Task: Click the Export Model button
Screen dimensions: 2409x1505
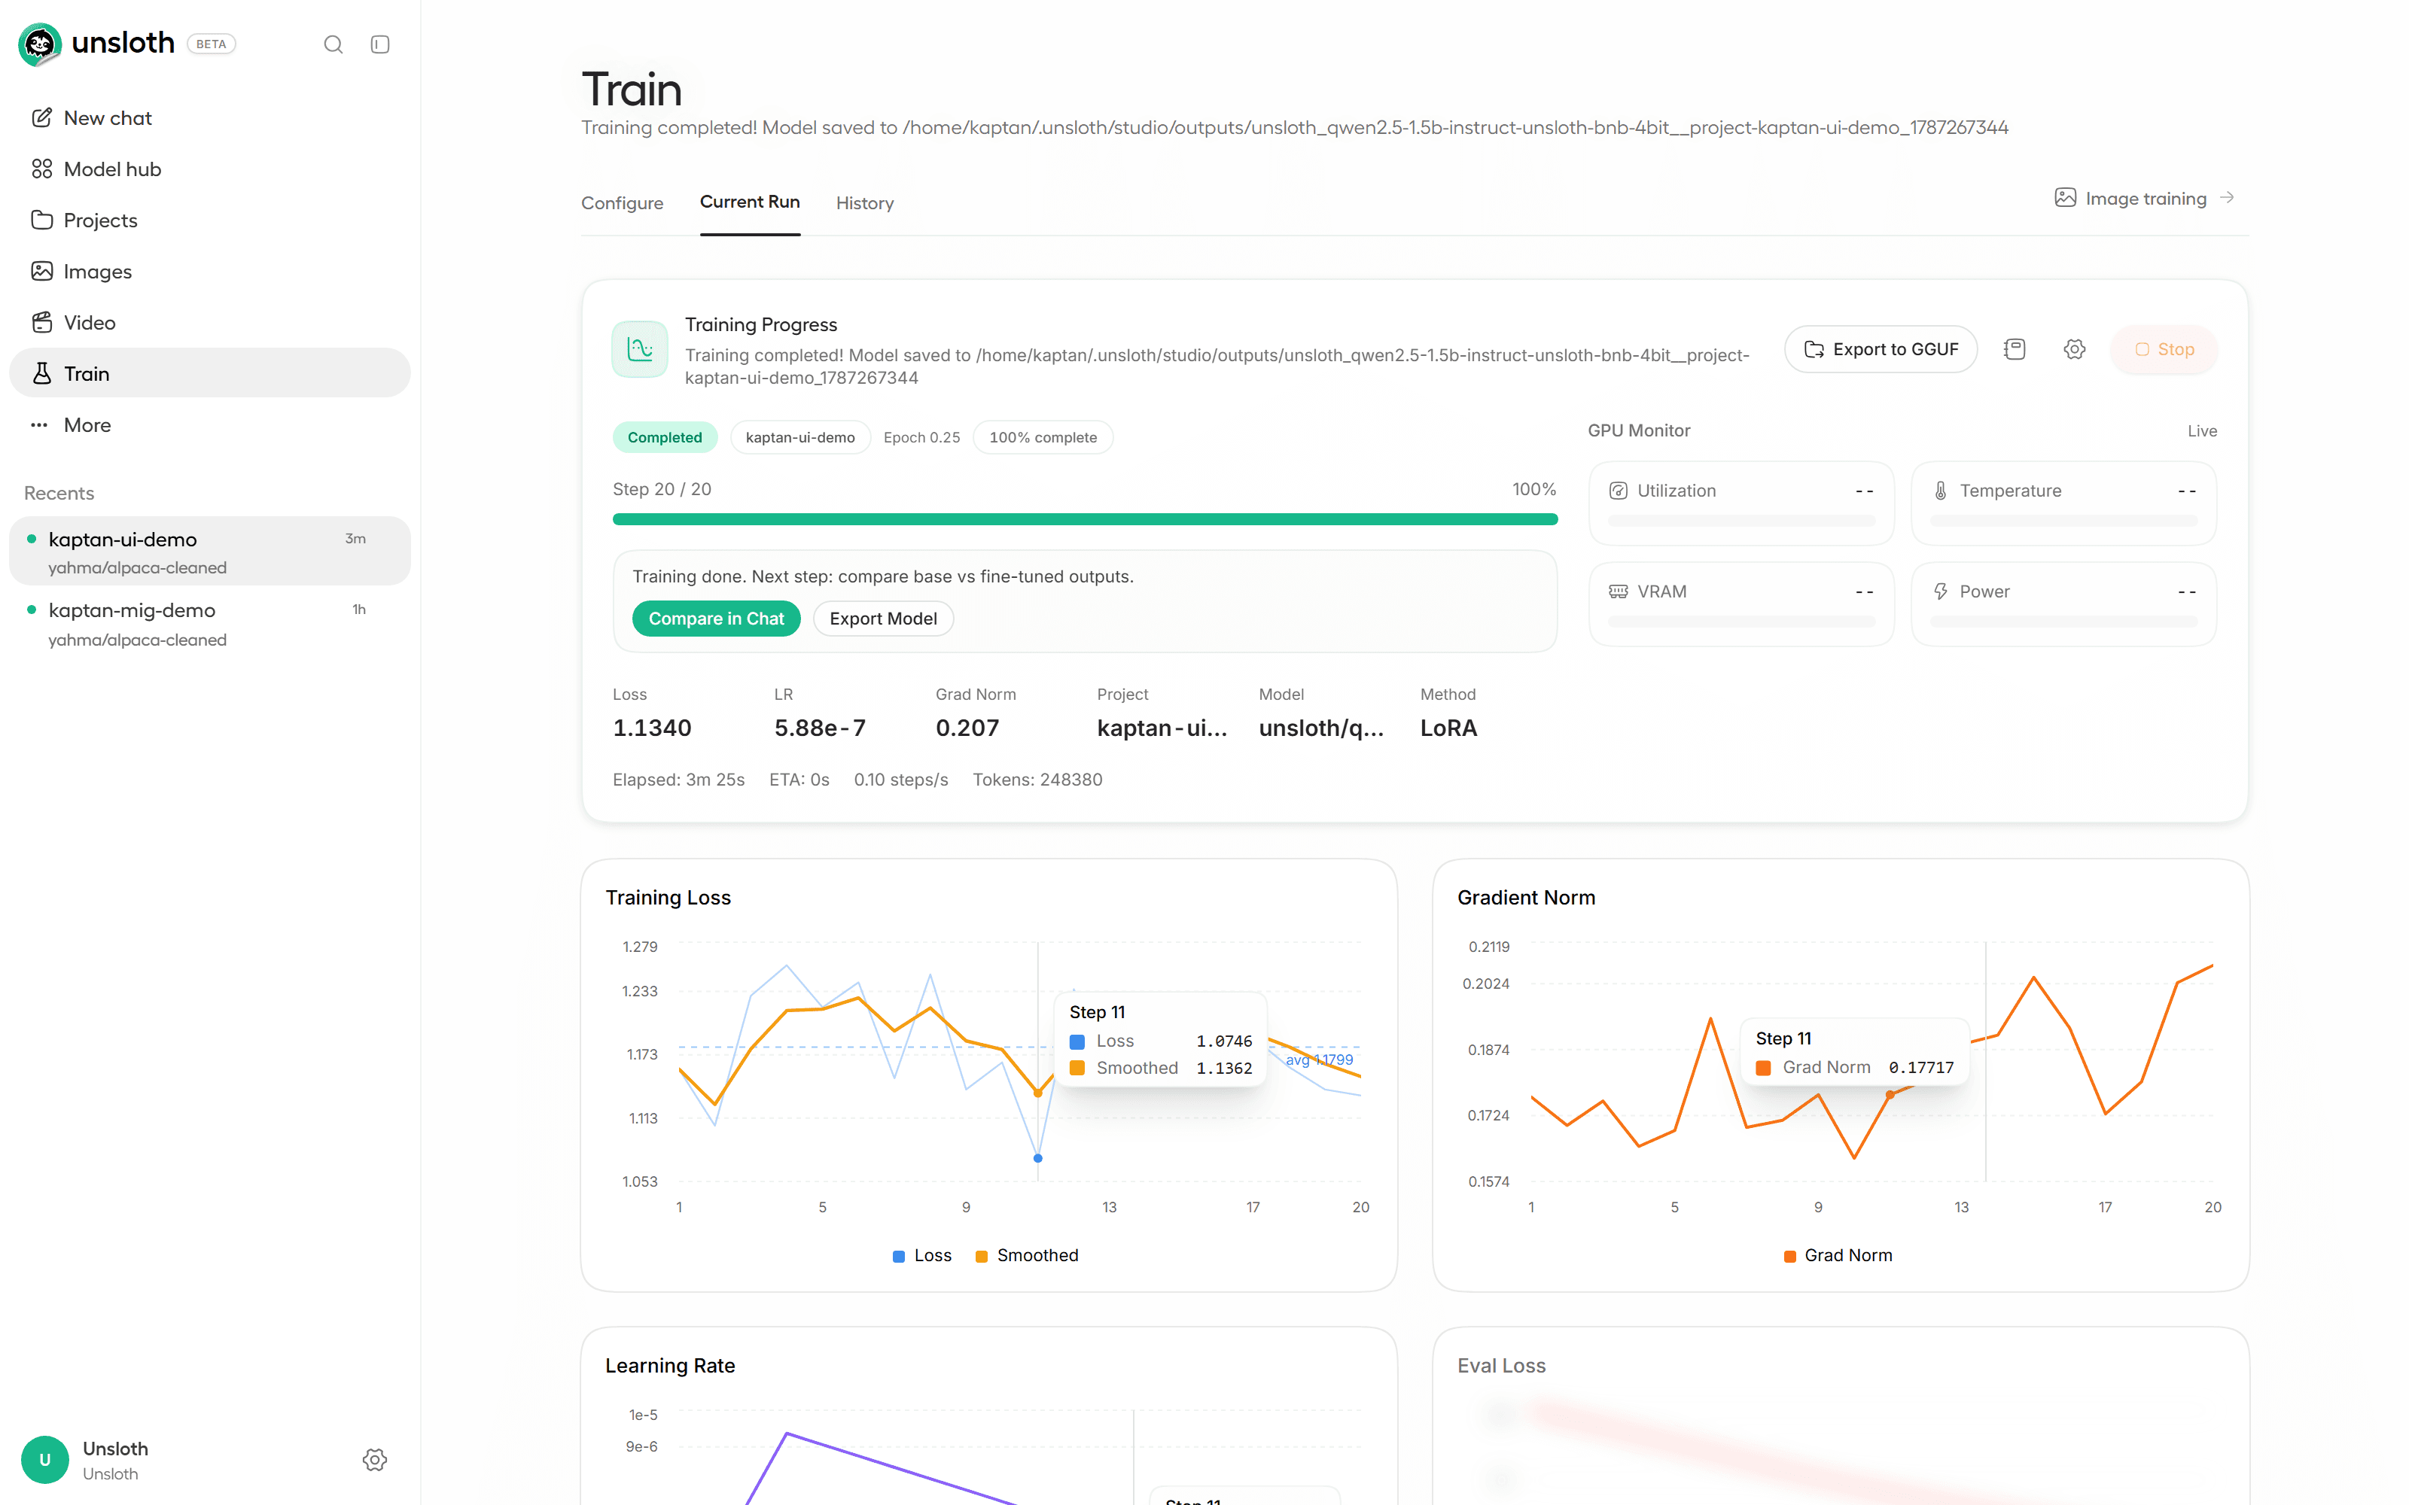Action: pyautogui.click(x=883, y=618)
